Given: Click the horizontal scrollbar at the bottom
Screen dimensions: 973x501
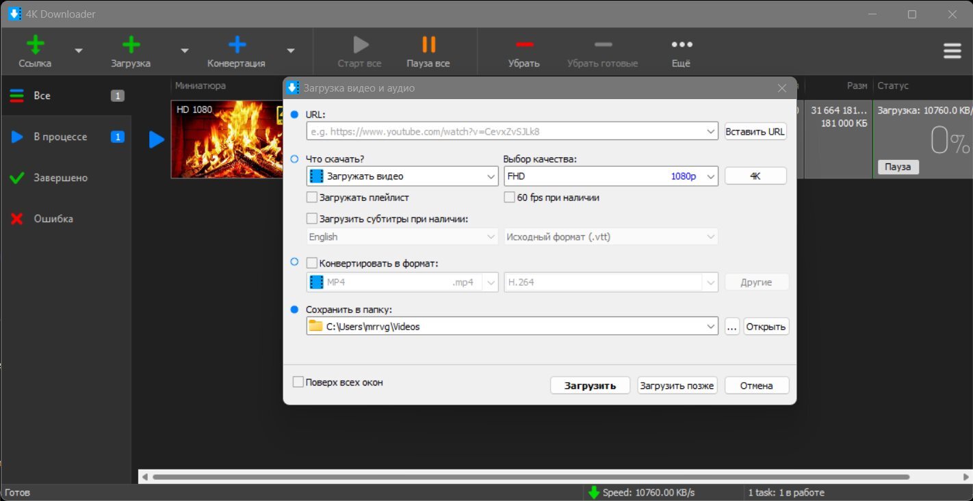Looking at the screenshot, I should click(531, 476).
